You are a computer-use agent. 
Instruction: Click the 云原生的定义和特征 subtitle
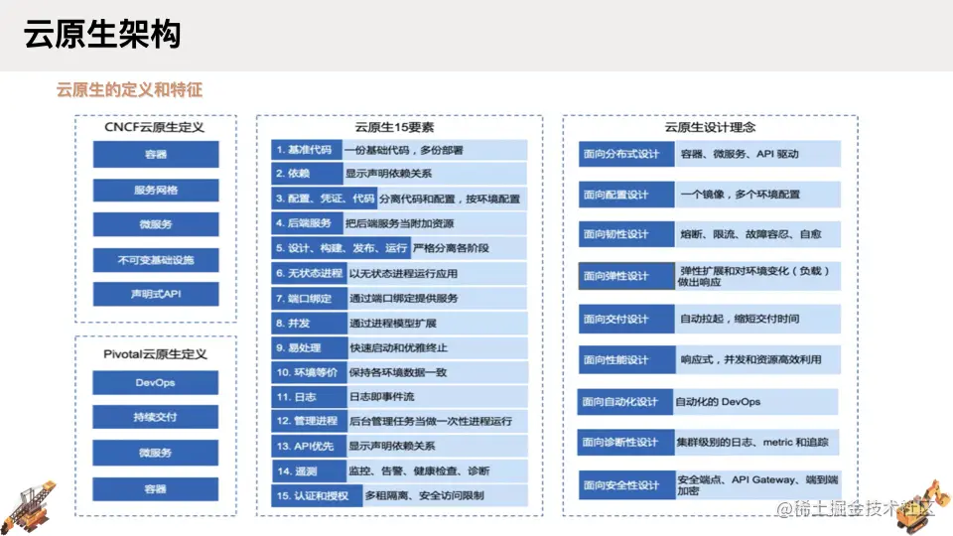click(x=129, y=90)
